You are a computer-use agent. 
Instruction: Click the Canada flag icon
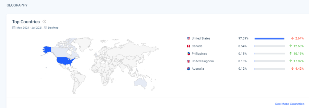(189, 46)
